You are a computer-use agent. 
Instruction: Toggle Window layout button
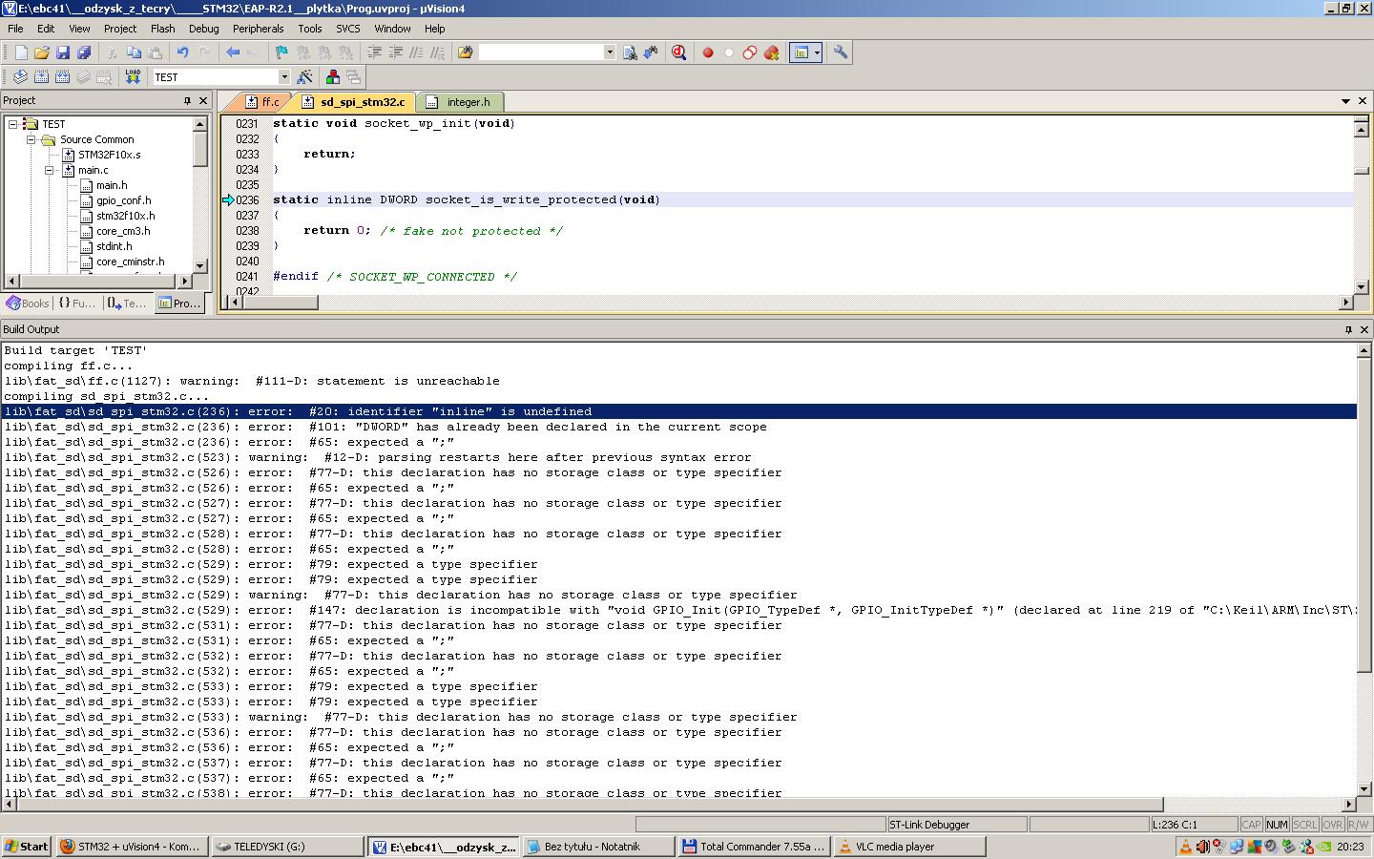pos(801,52)
